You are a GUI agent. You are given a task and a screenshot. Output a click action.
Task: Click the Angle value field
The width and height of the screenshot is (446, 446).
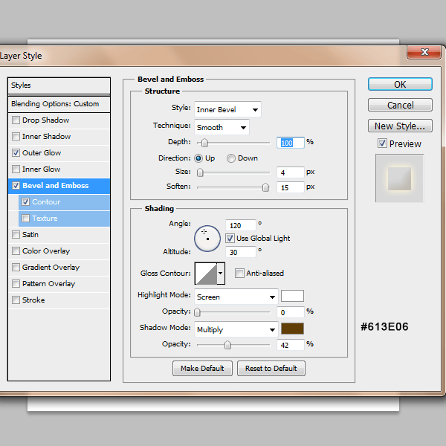(241, 225)
